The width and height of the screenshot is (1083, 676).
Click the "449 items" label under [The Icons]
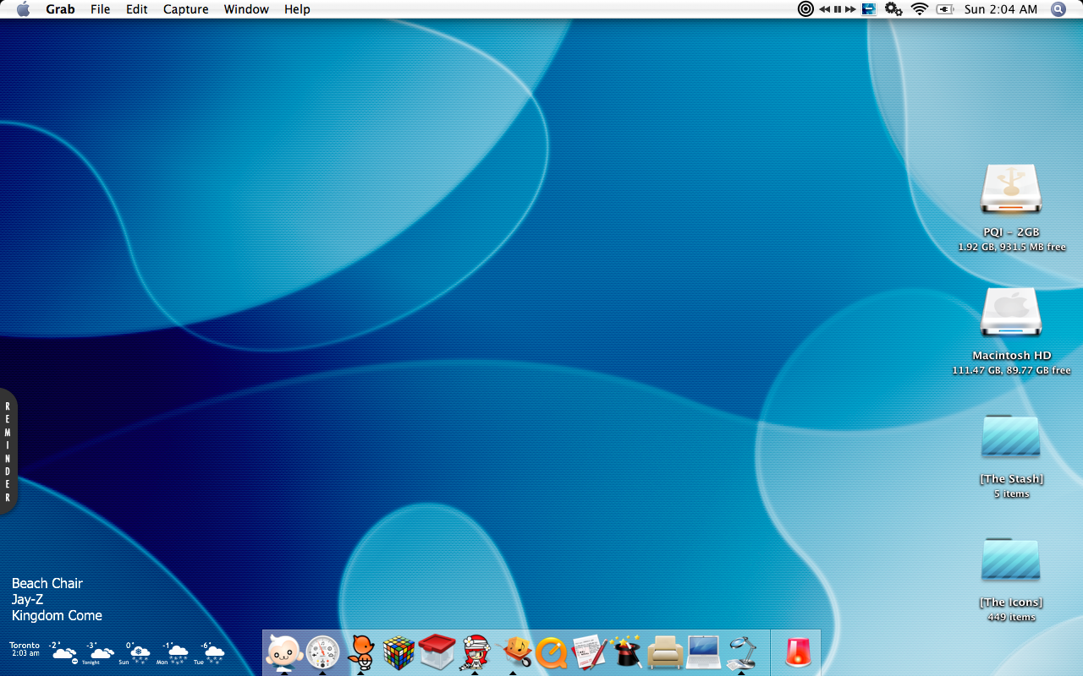pos(1011,618)
